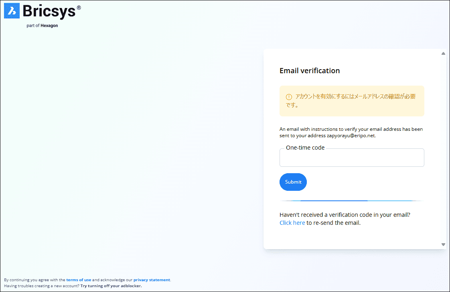Click the 'Try turning off your adblocker' text

111,286
